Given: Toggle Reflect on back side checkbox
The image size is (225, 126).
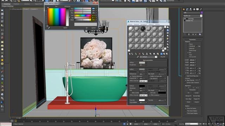Looking at the screenshot, I should [x=149, y=76].
